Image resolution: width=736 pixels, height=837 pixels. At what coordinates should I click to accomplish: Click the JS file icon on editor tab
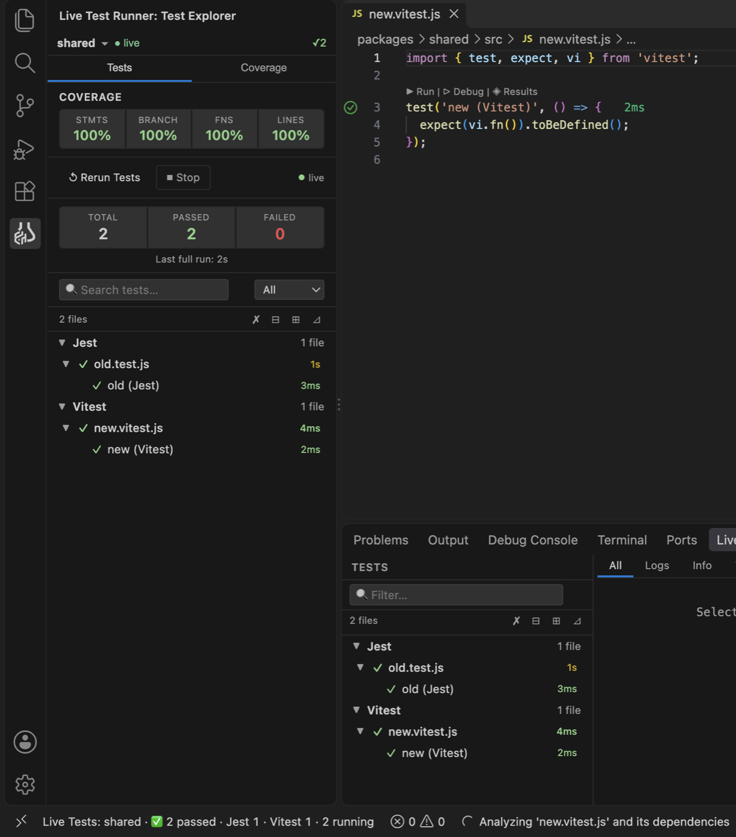(x=357, y=14)
